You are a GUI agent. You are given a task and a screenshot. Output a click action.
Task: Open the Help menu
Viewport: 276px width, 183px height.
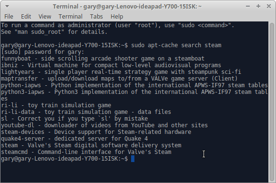tap(117, 17)
